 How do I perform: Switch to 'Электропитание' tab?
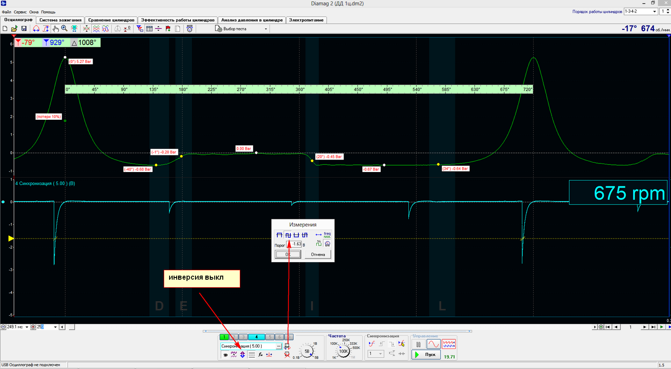(306, 20)
